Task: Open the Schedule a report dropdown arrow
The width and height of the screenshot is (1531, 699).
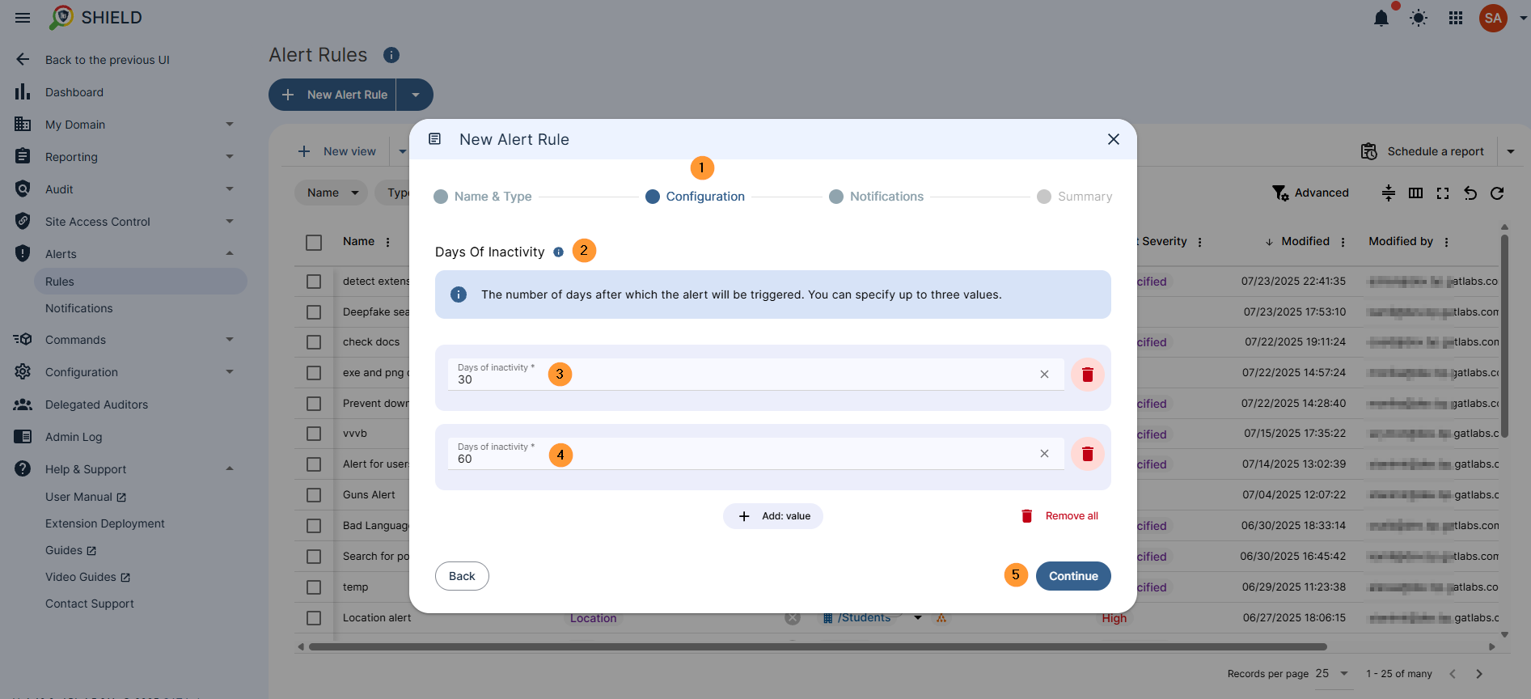Action: coord(1511,151)
